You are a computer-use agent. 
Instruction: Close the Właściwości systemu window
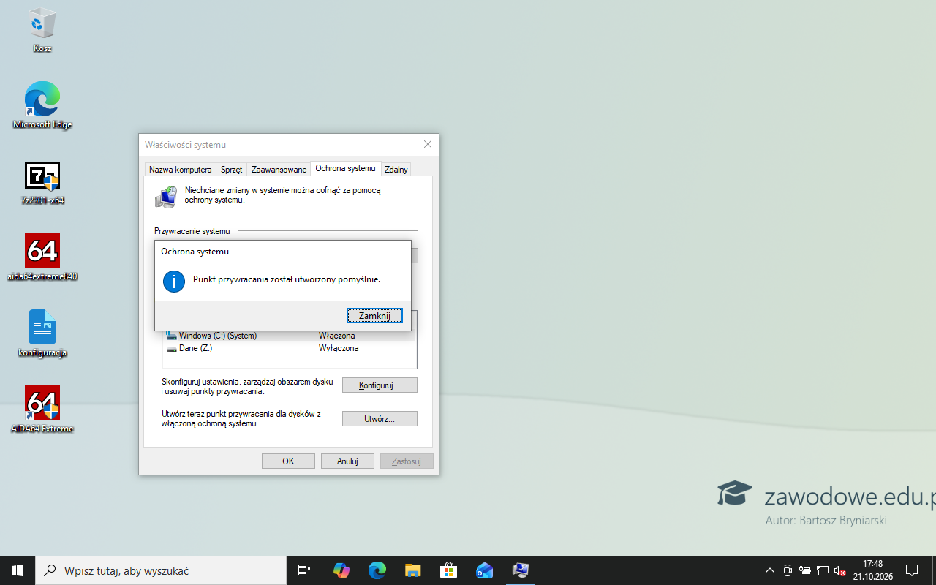[x=428, y=145]
